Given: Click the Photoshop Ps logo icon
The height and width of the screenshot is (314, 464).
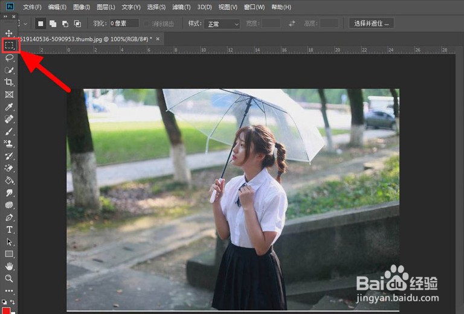Looking at the screenshot, I should click(x=10, y=7).
